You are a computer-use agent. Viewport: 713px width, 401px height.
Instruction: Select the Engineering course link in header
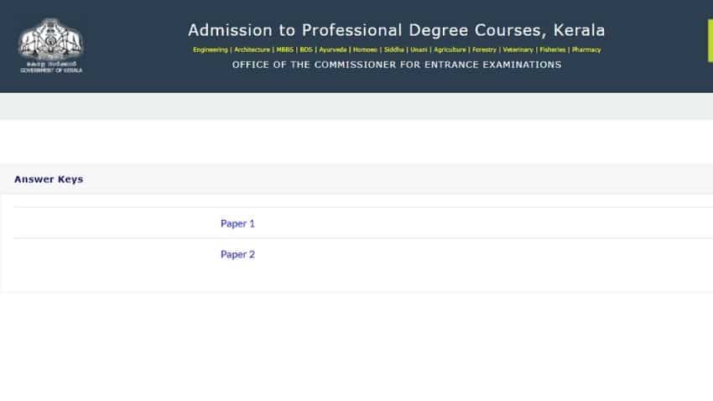click(210, 49)
